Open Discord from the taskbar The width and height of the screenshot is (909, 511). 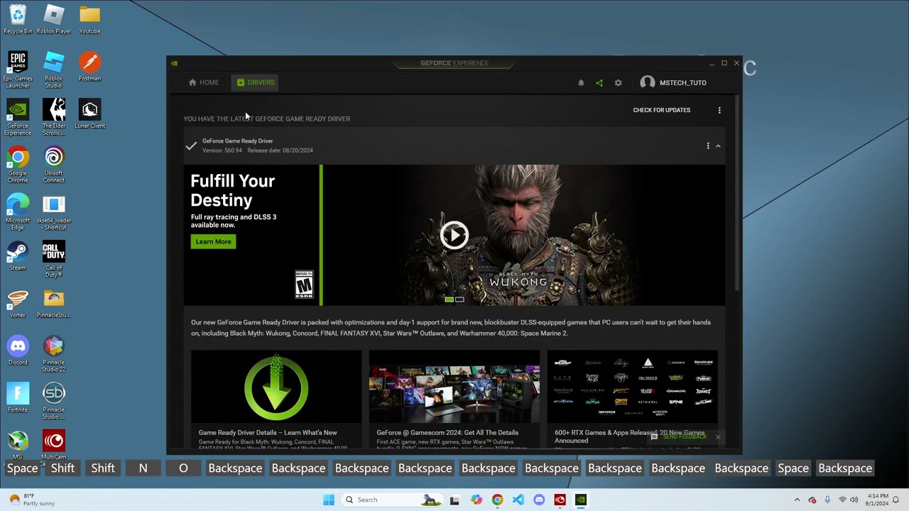(539, 500)
